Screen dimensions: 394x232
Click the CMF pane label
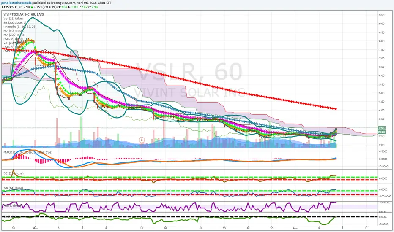(10, 216)
